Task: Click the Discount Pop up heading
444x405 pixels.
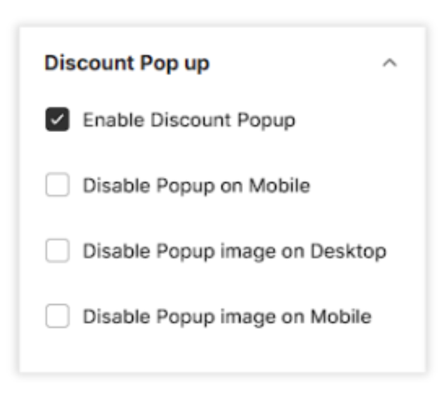Action: [127, 63]
